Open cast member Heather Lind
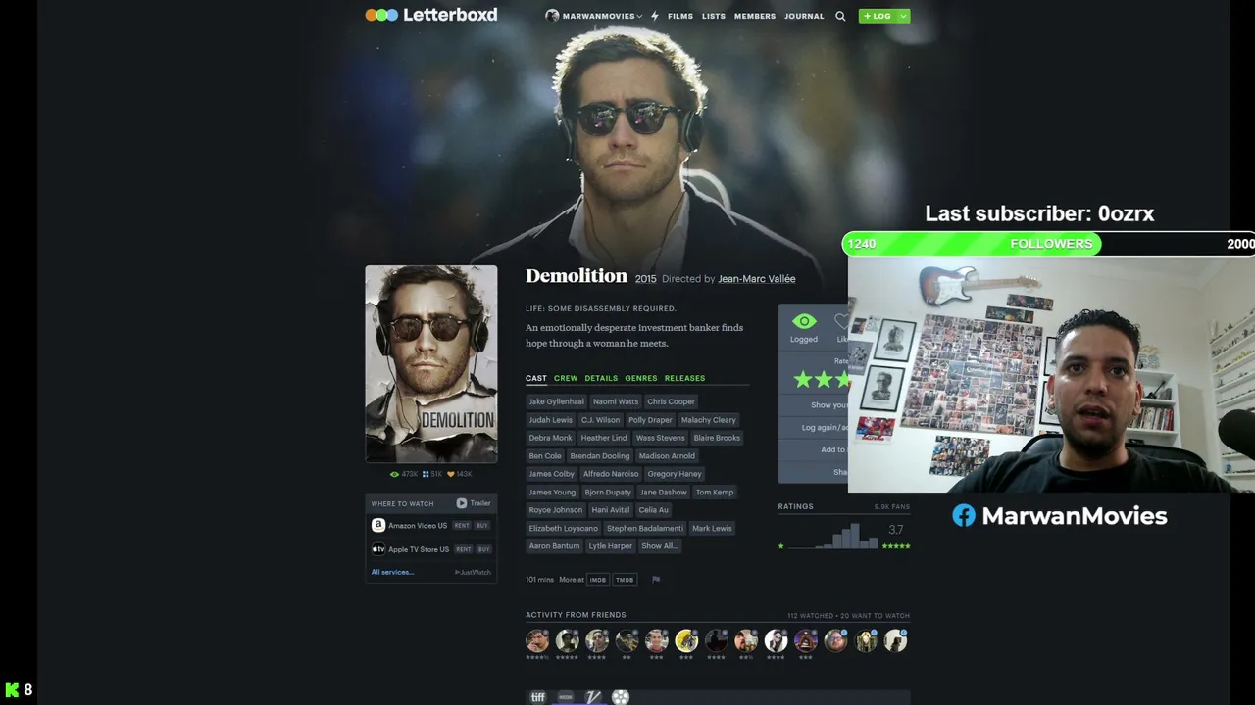Image resolution: width=1255 pixels, height=705 pixels. (x=604, y=438)
